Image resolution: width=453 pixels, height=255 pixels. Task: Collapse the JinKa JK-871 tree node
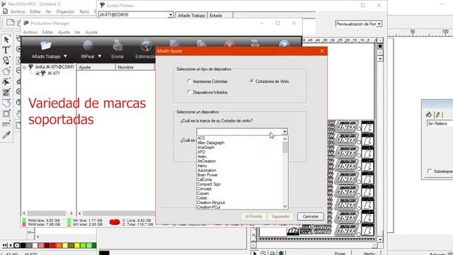point(25,67)
